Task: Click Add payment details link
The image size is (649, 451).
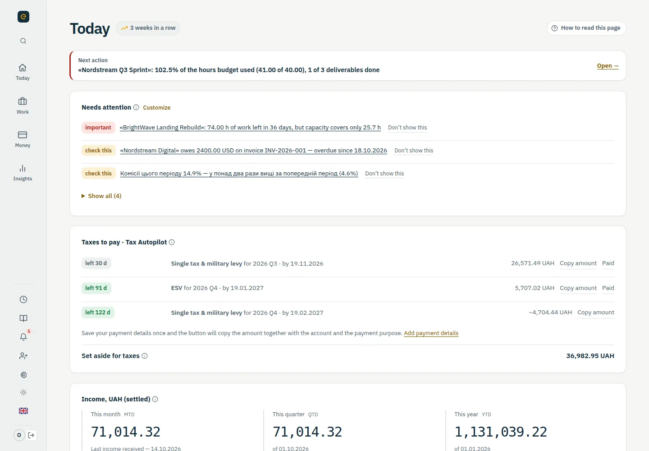Action: tap(431, 333)
